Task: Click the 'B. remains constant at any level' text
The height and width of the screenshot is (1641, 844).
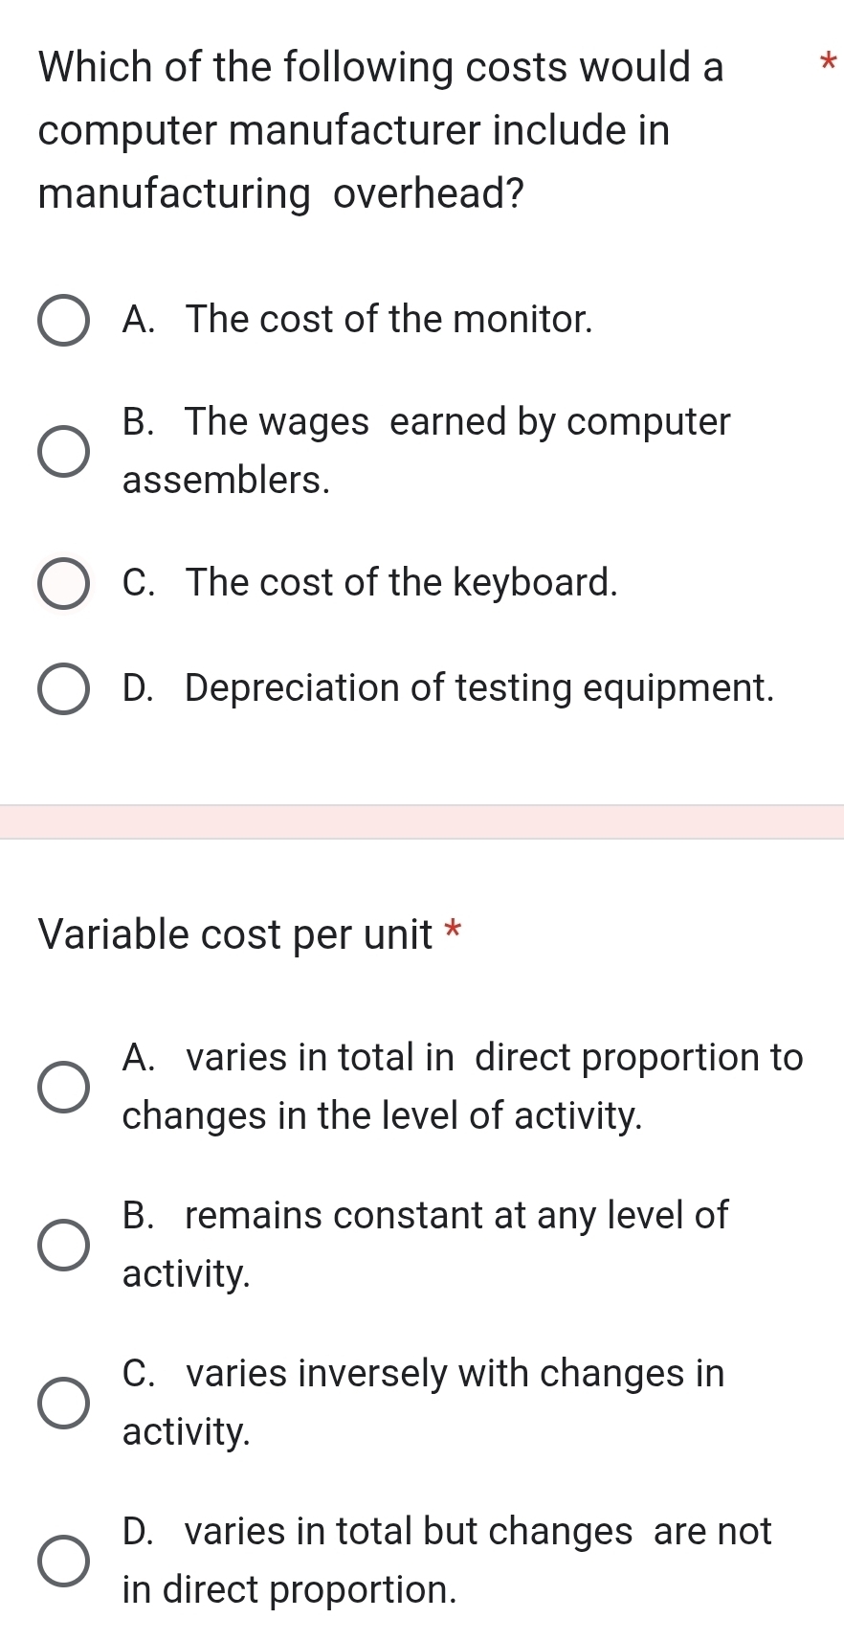Action: tap(425, 1244)
